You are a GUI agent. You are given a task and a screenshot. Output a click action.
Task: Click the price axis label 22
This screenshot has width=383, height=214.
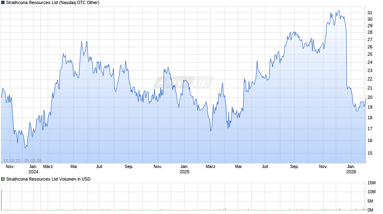click(370, 79)
